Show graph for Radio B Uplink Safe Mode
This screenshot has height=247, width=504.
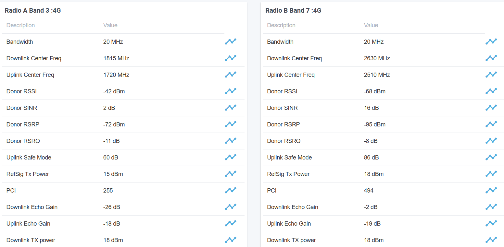(491, 157)
